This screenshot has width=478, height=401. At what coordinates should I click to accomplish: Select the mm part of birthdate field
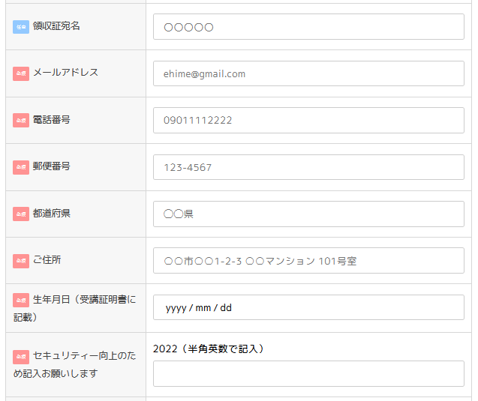[x=203, y=308]
